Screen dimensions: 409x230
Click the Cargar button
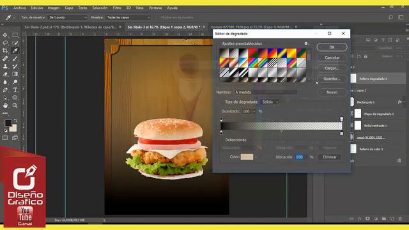click(332, 68)
